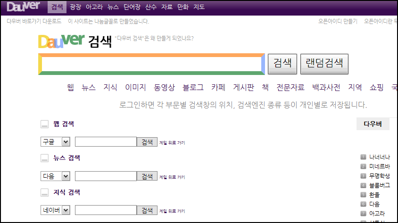Click the rank 3 icon beside 무명학생
Viewport: 398px width, 223px height.
coord(363,176)
